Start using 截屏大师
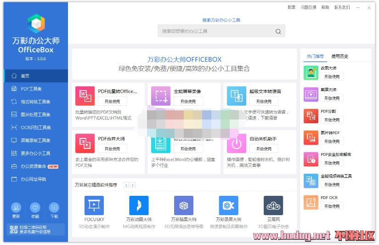Viewport: 379px width, 245px height. point(332,98)
